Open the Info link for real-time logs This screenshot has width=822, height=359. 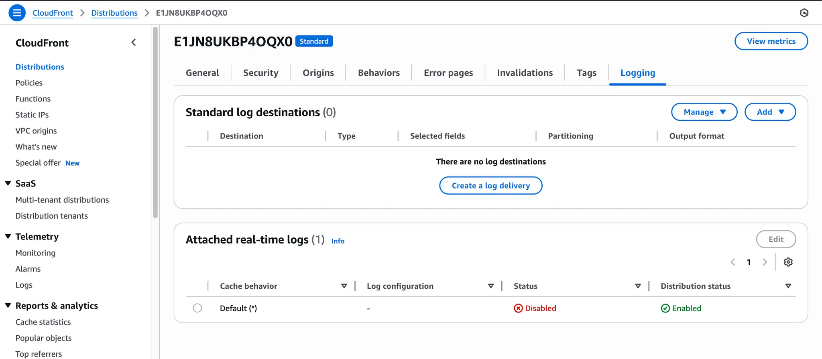click(x=338, y=241)
